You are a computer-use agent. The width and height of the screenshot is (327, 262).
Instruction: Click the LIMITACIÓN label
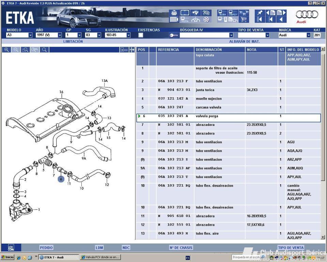[73, 41]
